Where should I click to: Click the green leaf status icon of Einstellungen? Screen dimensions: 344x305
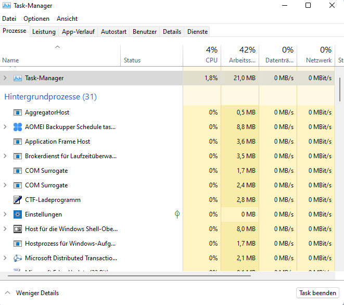click(x=177, y=214)
